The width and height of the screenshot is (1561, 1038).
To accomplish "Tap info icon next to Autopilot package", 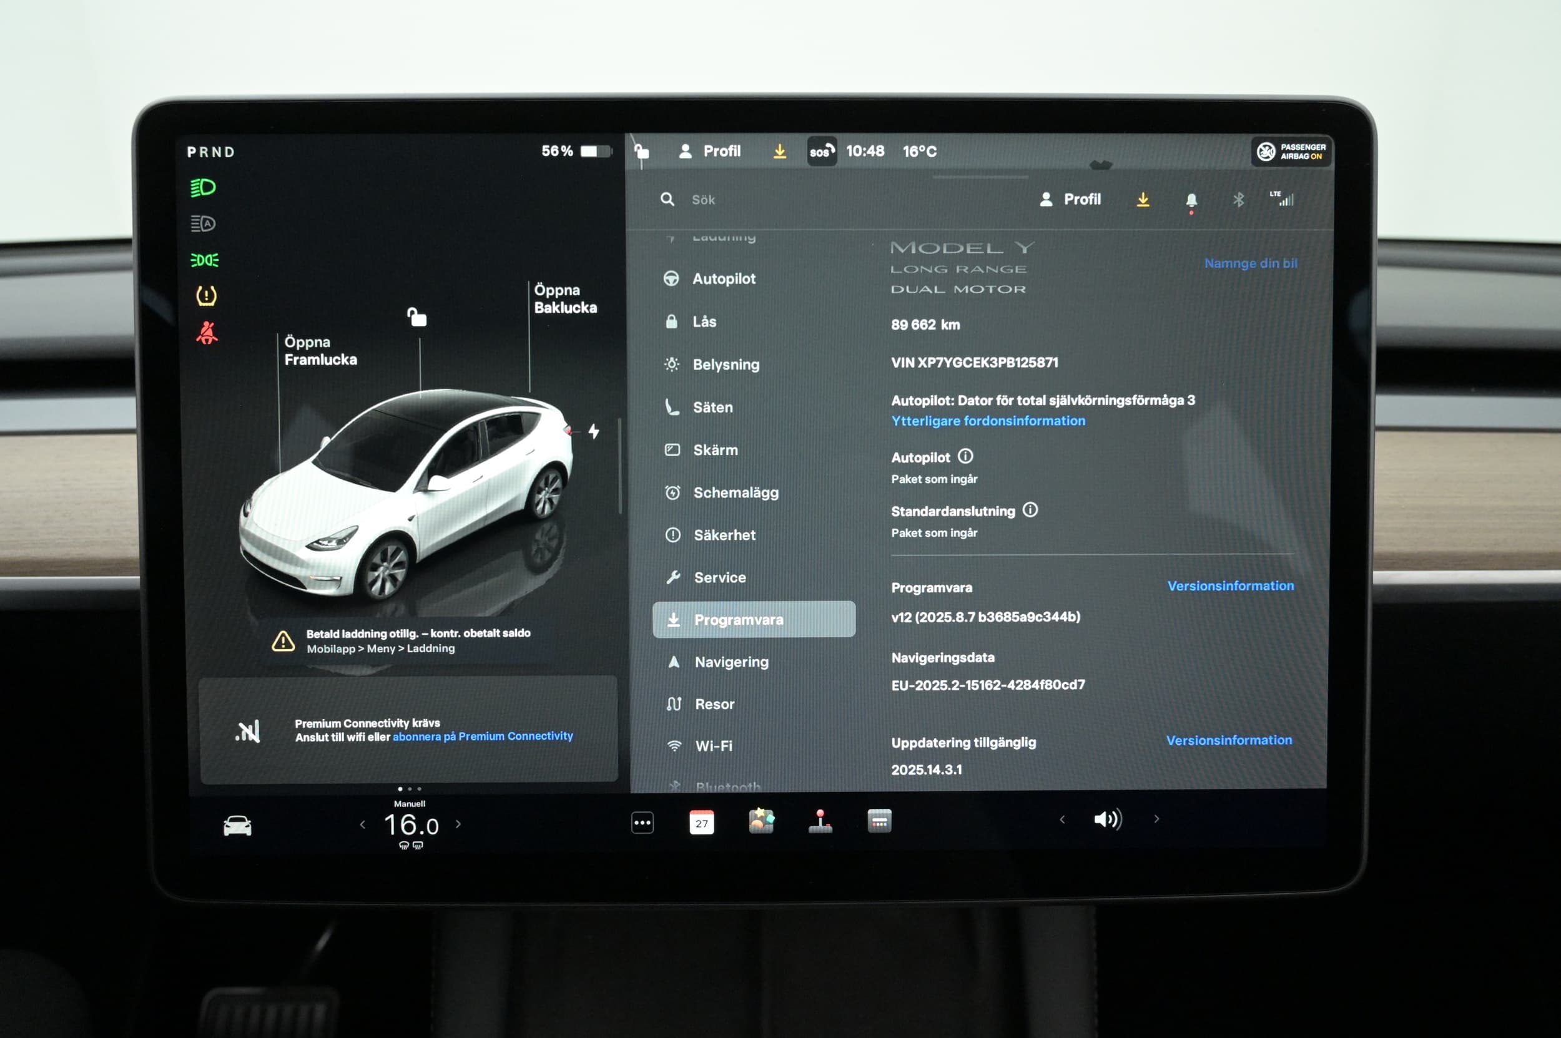I will click(965, 456).
